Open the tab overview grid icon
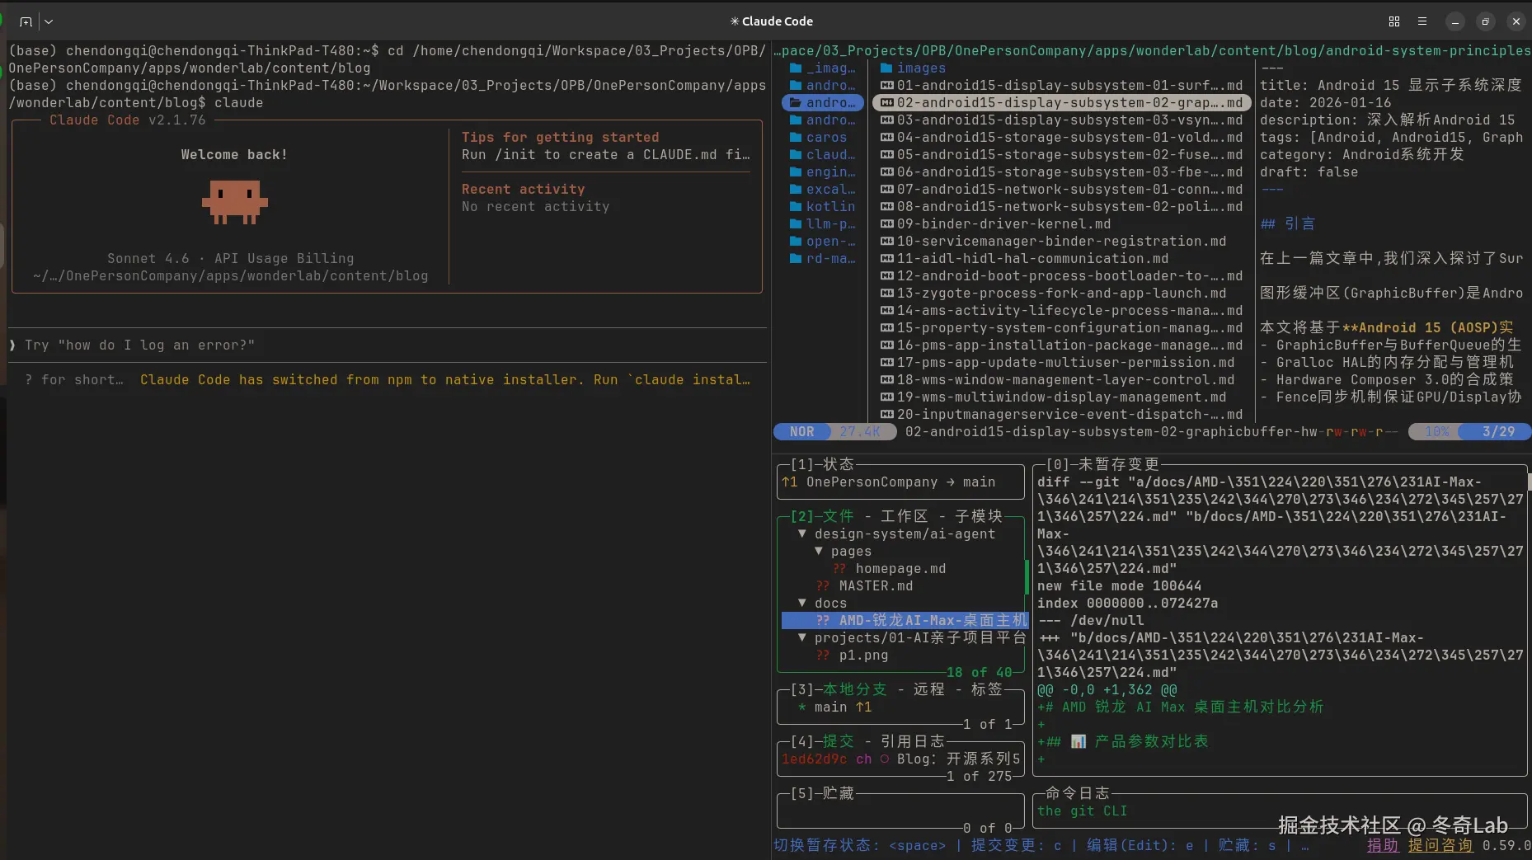This screenshot has height=860, width=1532. [x=1393, y=21]
